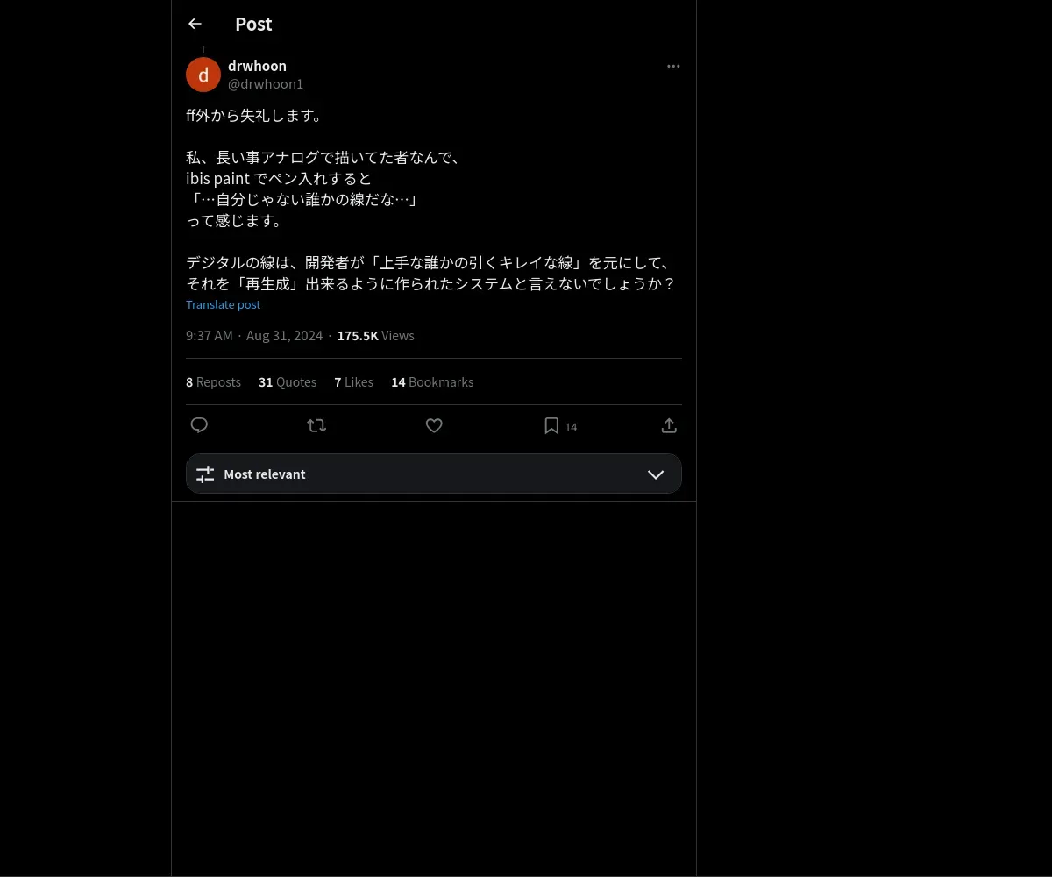Like the post with heart icon

point(434,425)
